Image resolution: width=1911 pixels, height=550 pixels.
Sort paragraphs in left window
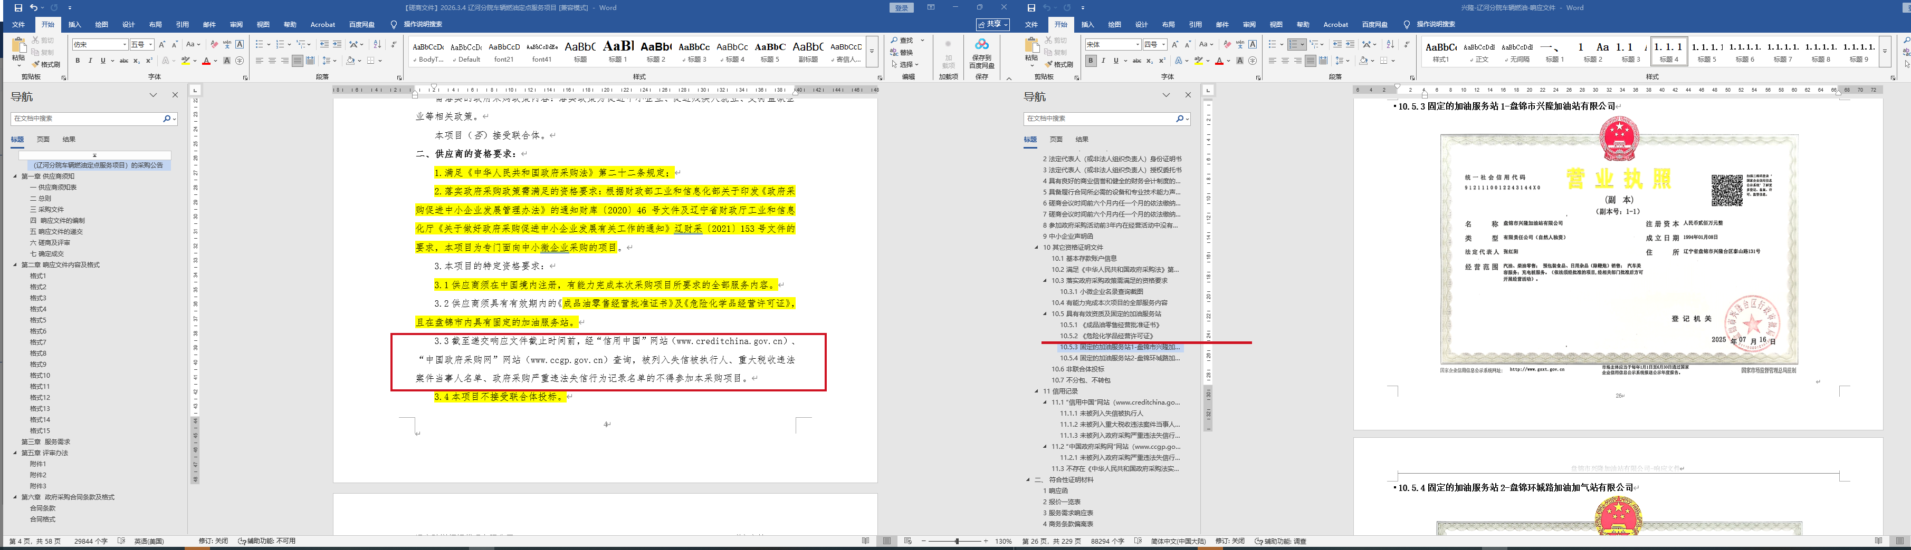tap(377, 44)
